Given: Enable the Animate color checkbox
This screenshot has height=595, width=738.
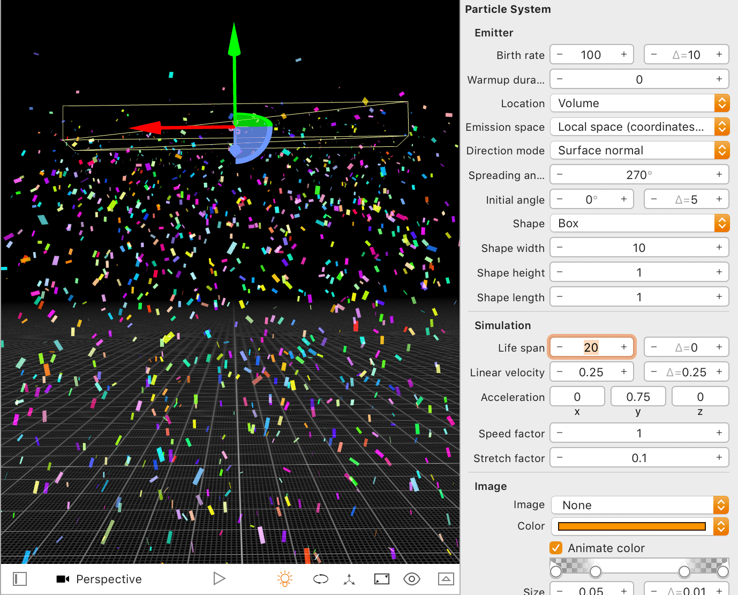Looking at the screenshot, I should (x=555, y=548).
